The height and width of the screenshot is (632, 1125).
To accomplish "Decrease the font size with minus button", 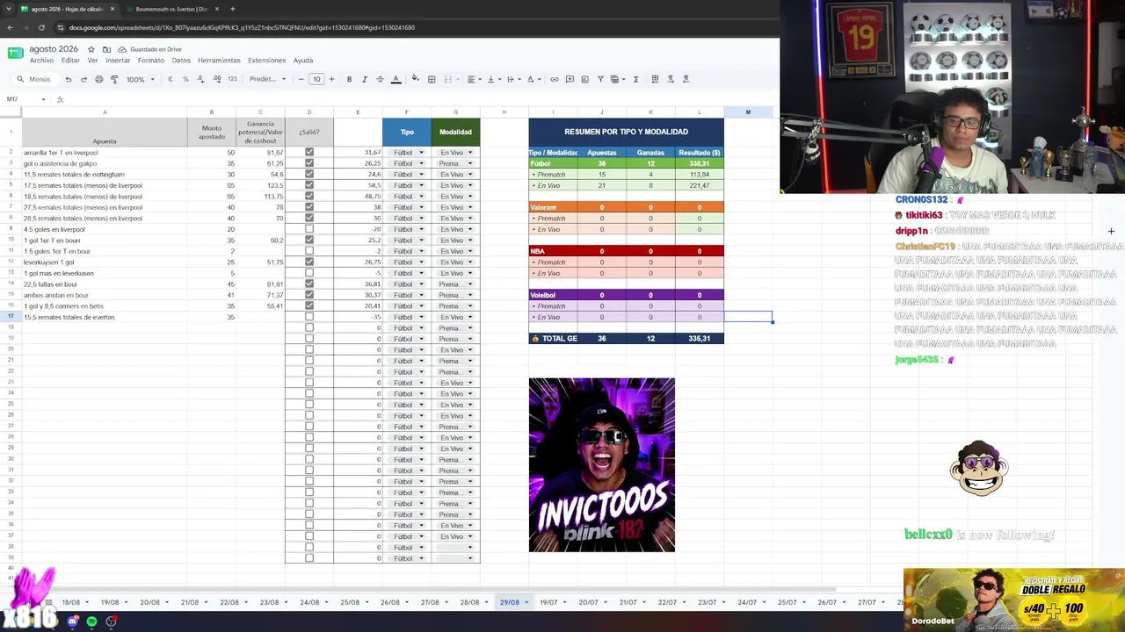I will [x=301, y=79].
